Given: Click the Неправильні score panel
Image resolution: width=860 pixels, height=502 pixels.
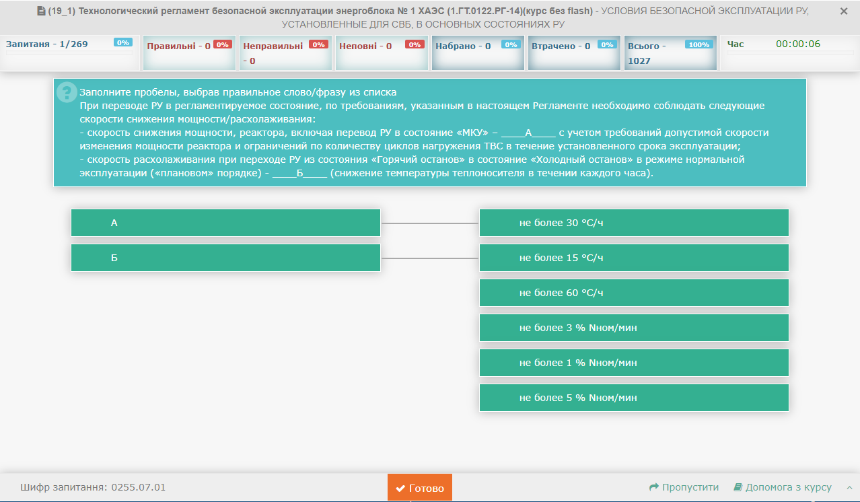Looking at the screenshot, I should coord(285,52).
